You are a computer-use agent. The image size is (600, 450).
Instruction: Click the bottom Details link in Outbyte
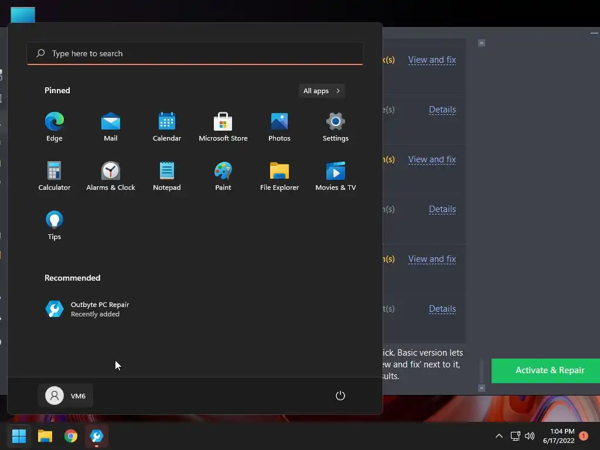(442, 308)
